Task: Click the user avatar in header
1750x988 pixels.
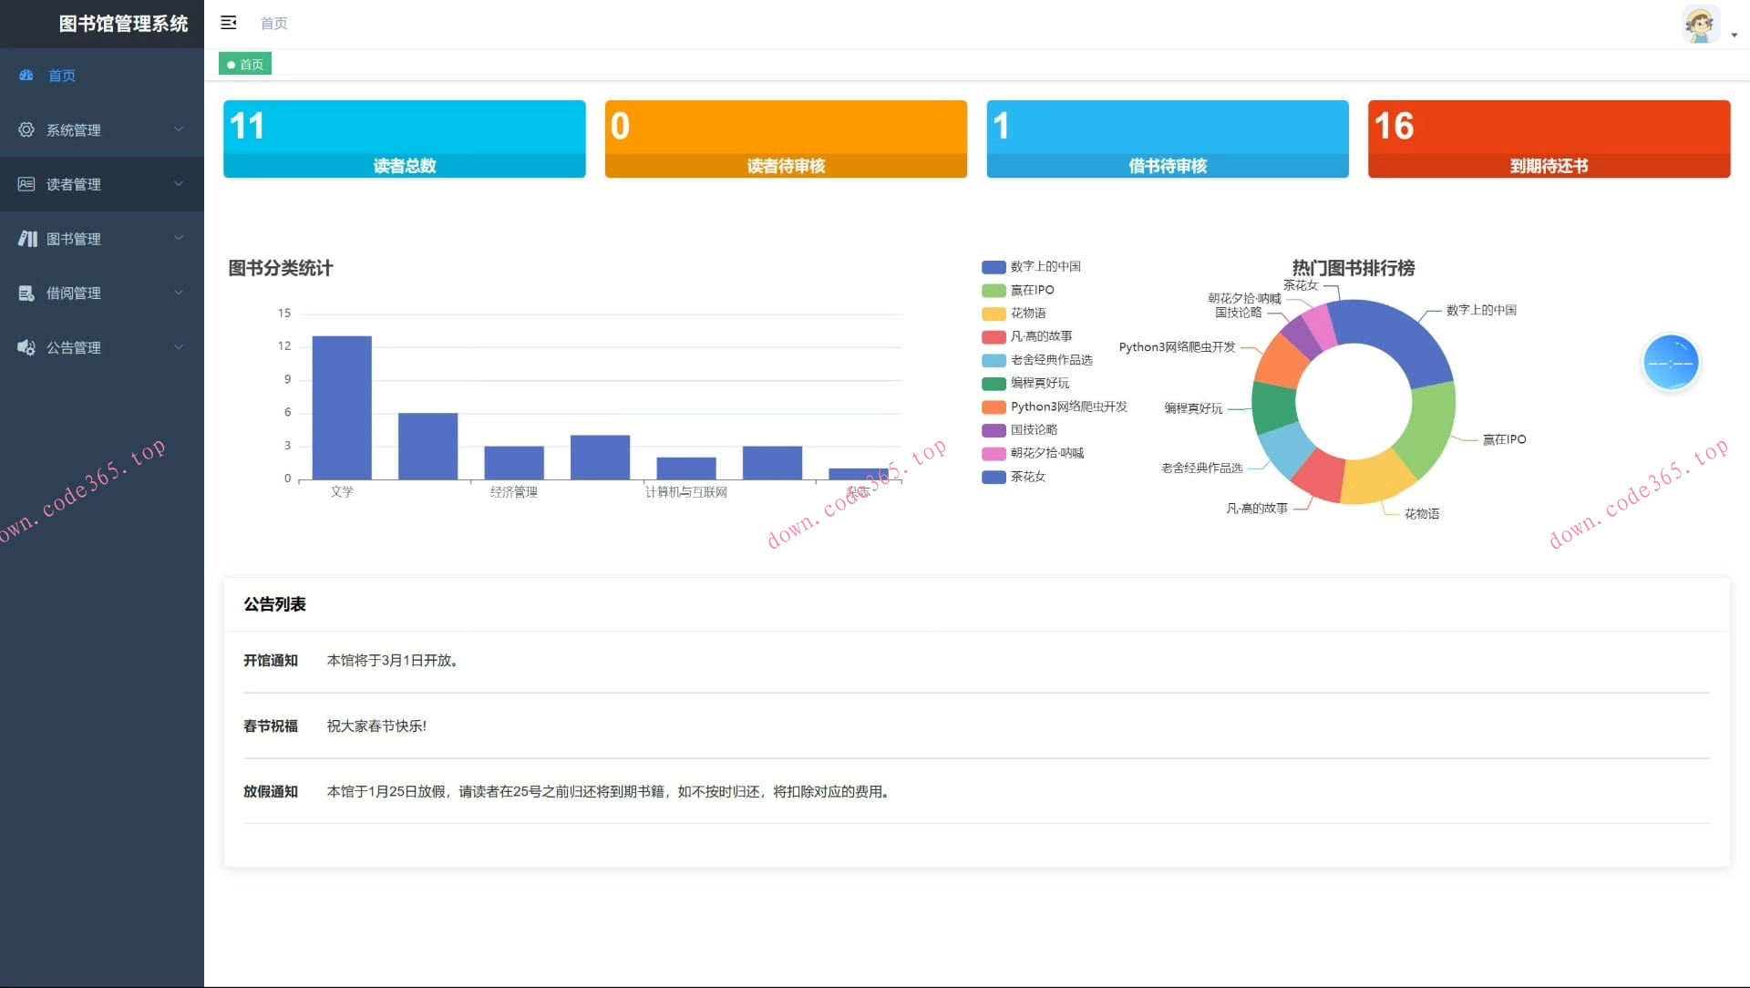Action: pyautogui.click(x=1700, y=24)
